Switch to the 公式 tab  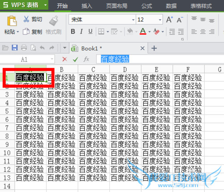(x=146, y=6)
